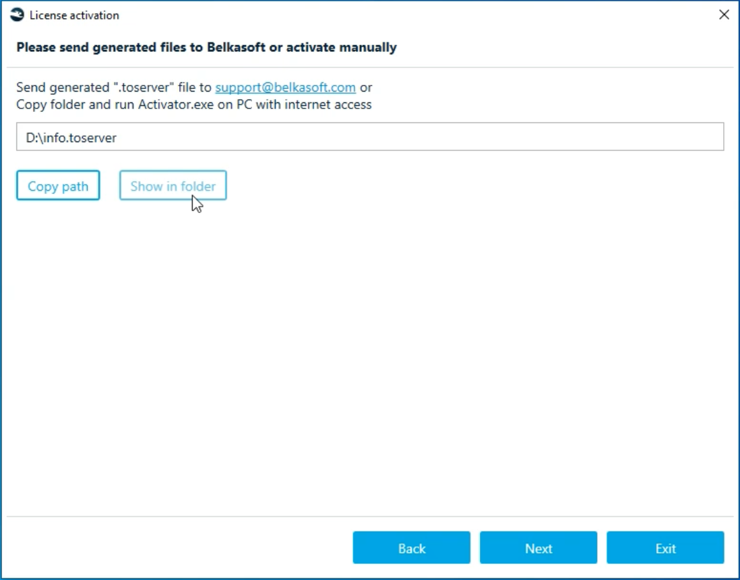Click the Belkasoft logo icon in title bar
Screen dimensions: 740x580
click(17, 15)
